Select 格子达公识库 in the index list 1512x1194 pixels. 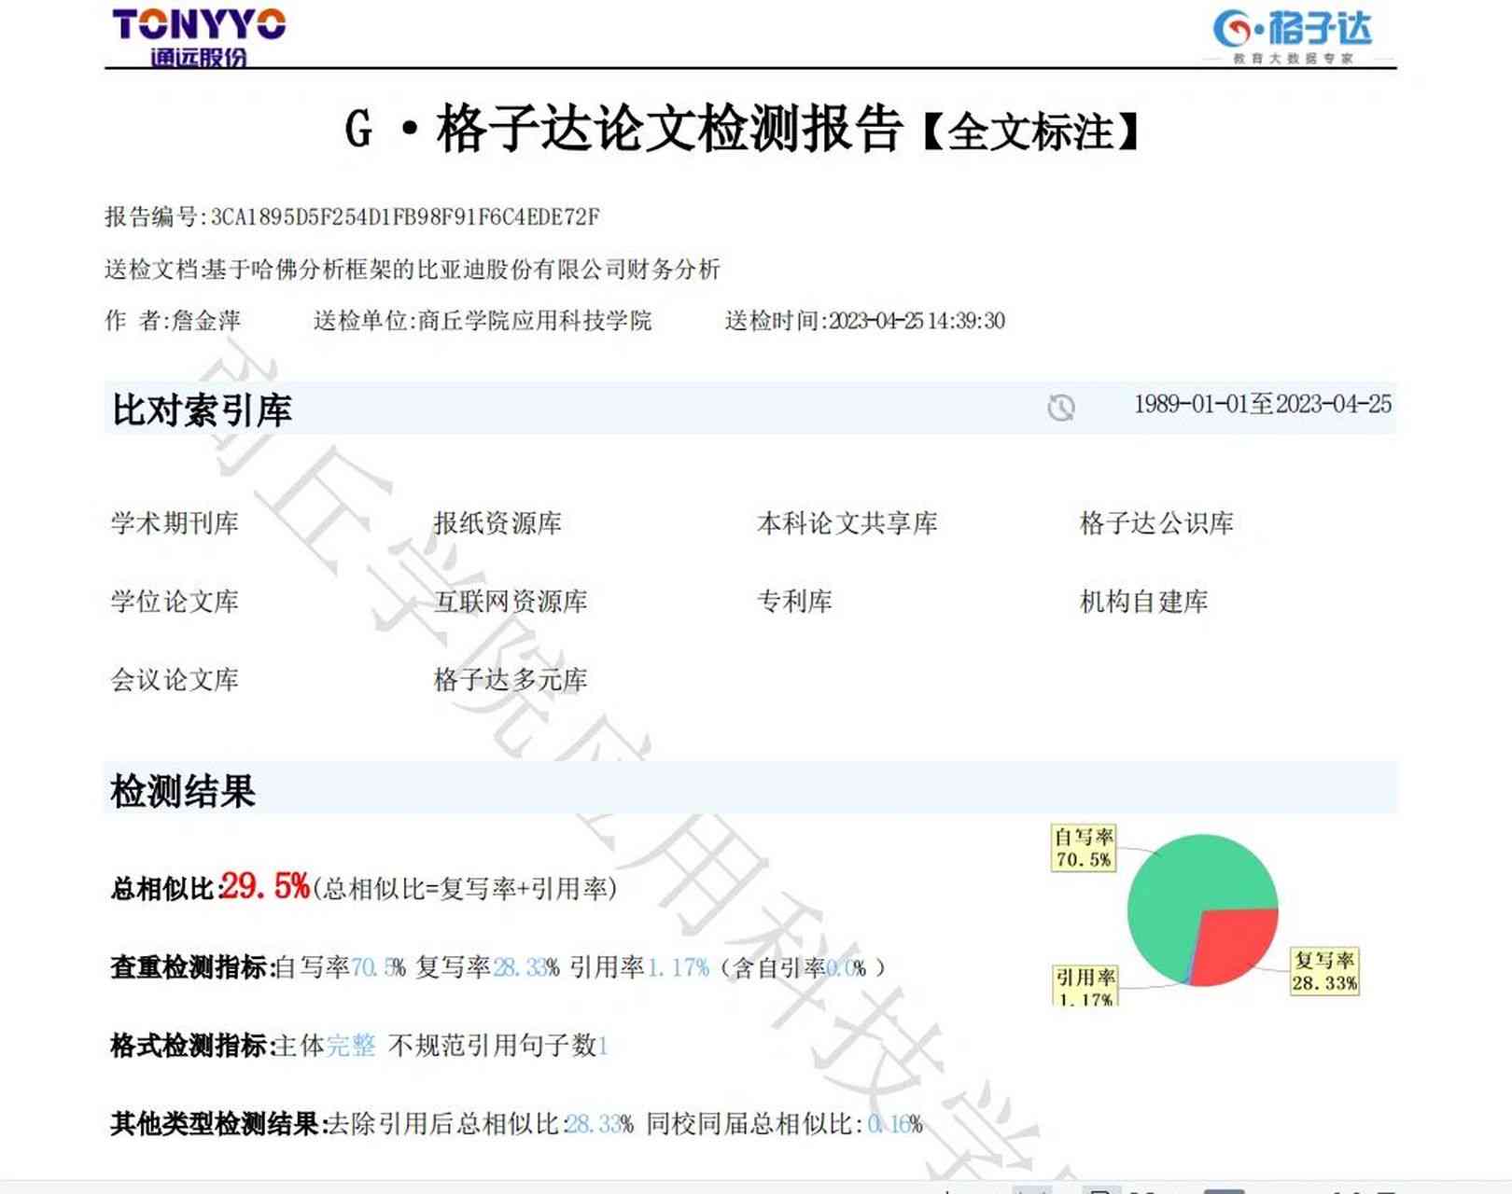(1156, 523)
